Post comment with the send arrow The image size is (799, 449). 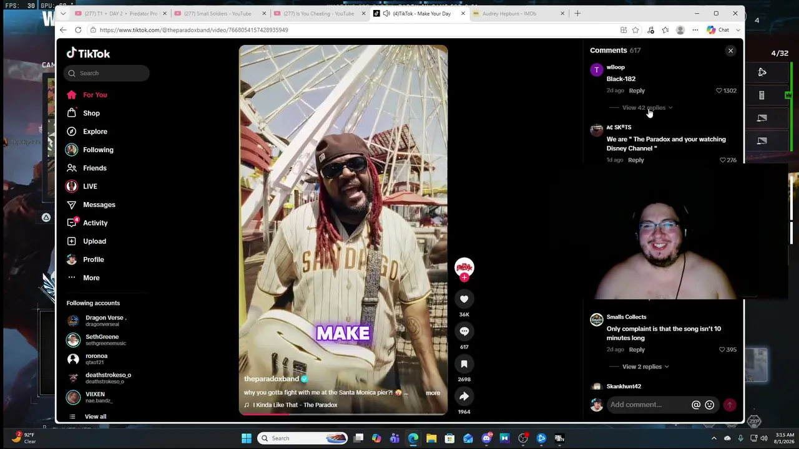(x=730, y=405)
